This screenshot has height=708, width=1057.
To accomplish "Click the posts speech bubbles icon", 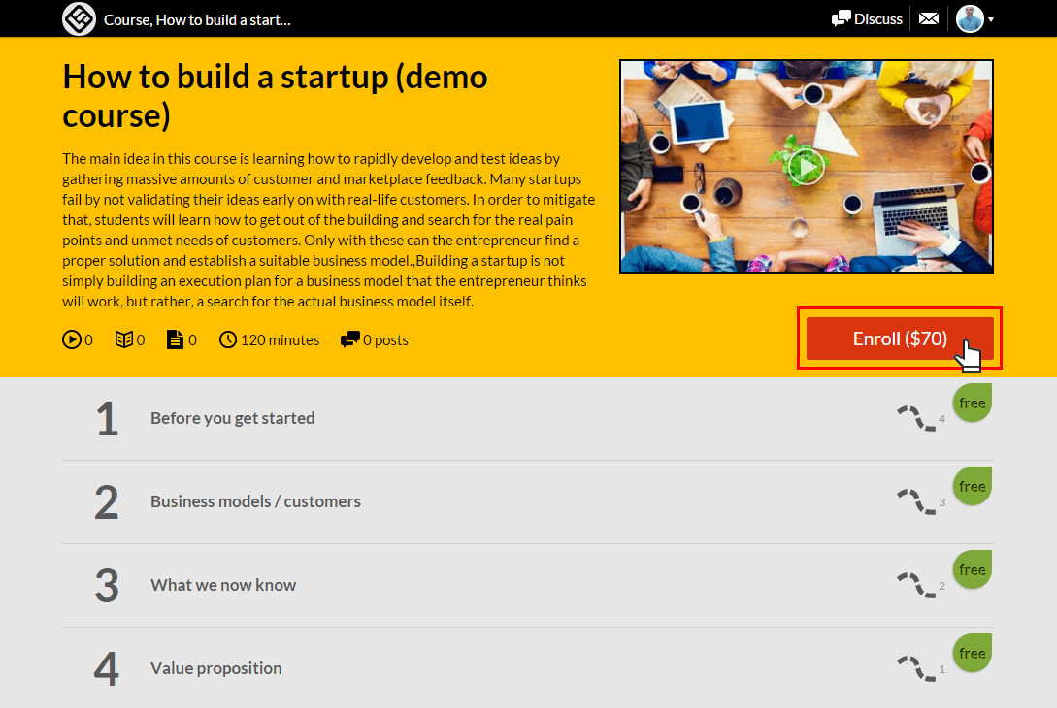I will 349,339.
